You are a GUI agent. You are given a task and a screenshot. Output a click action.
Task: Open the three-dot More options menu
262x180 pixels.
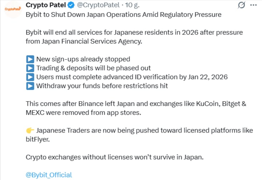coord(253,6)
